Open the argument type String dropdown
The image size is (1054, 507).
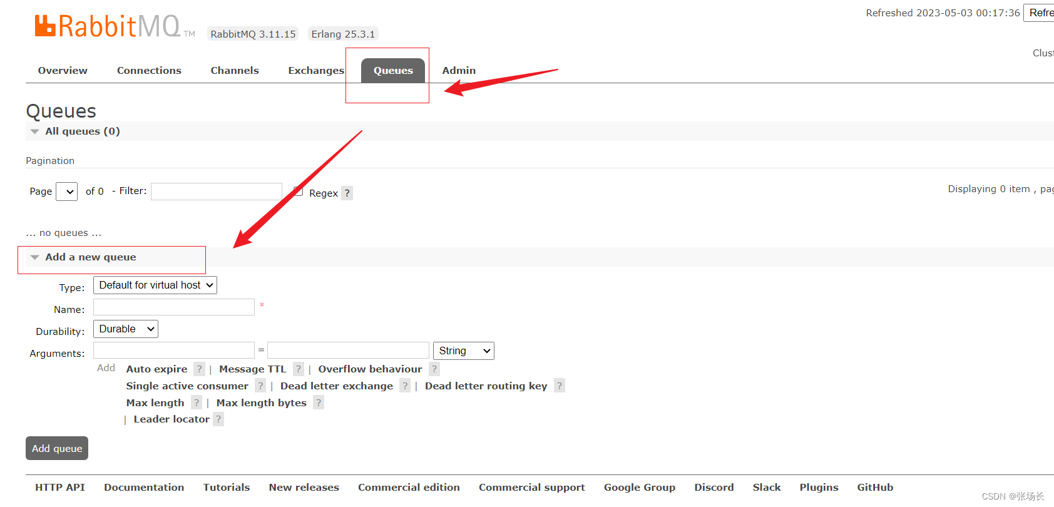[464, 351]
